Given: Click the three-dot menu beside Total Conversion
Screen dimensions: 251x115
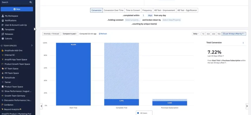Looking at the screenshot, I should [x=243, y=43].
